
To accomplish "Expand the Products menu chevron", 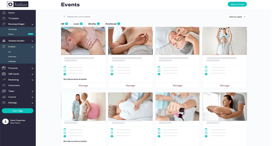I will (x=32, y=68).
